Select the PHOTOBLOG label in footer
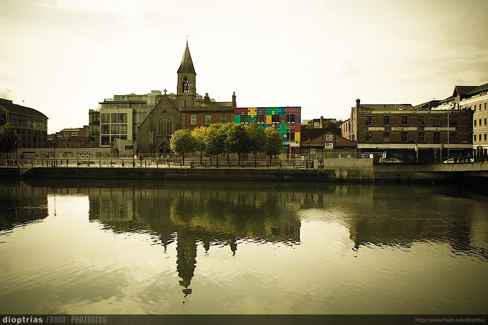 (x=89, y=320)
